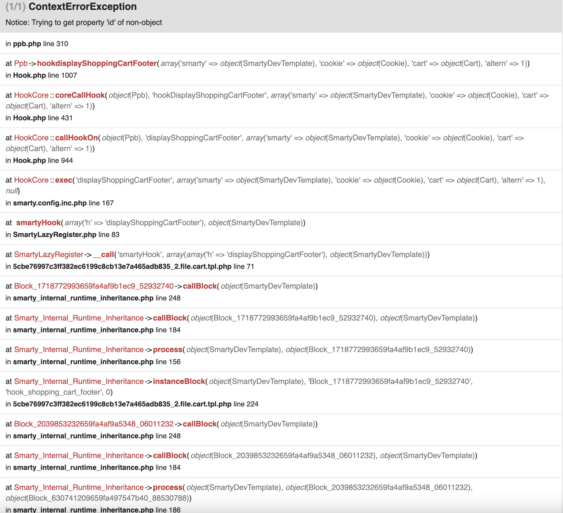Click the SmartyLazyRegister class link
This screenshot has height=513, width=563.
[x=49, y=254]
